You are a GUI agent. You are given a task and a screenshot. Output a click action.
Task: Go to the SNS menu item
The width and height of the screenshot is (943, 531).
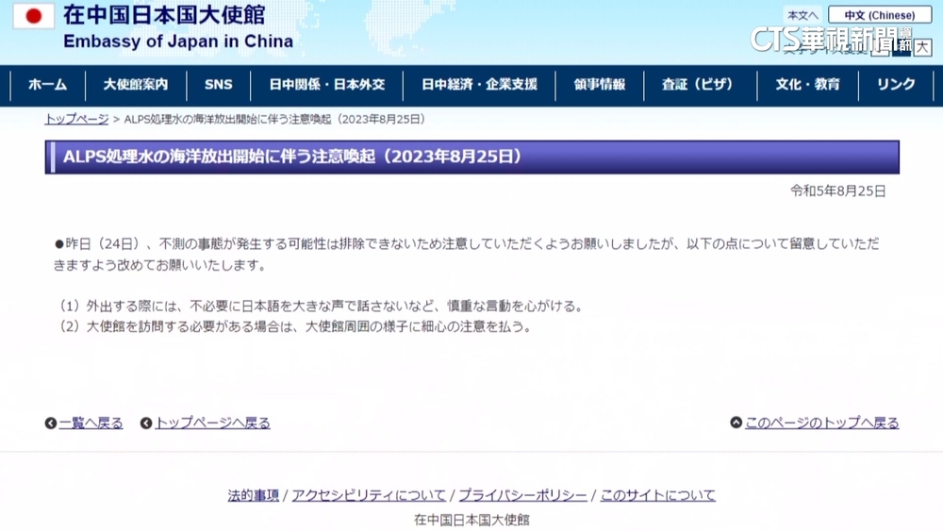(218, 85)
